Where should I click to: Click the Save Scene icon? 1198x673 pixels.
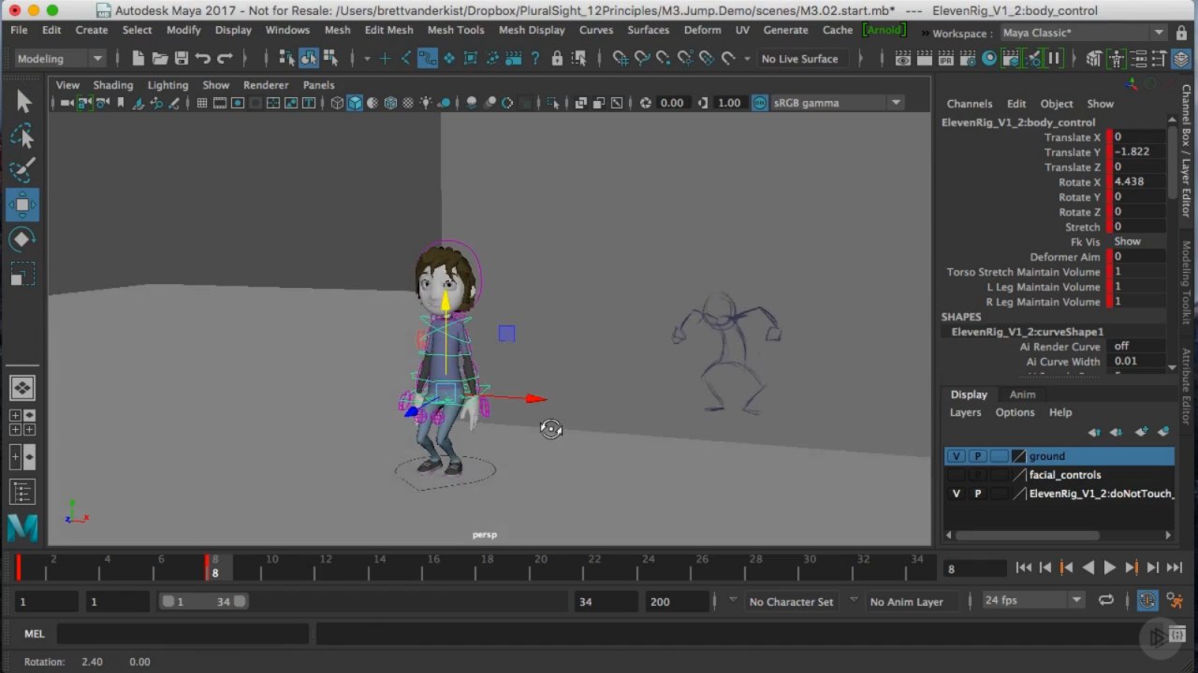click(182, 59)
